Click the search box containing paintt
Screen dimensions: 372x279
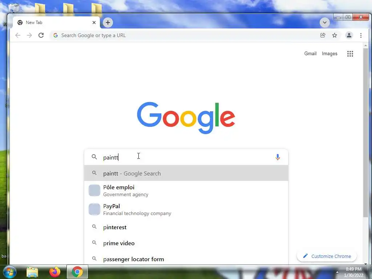pos(186,157)
